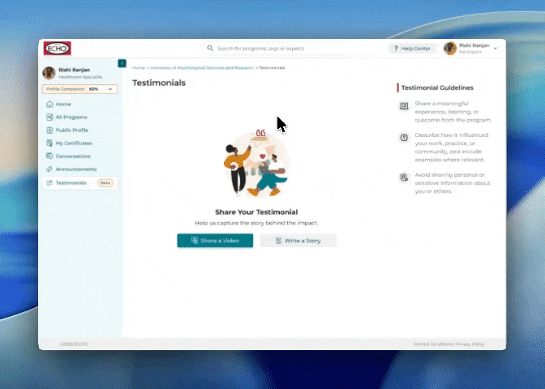The width and height of the screenshot is (545, 389).
Task: Click the sidebar profile photo of Rishi Ranjan
Action: point(49,73)
